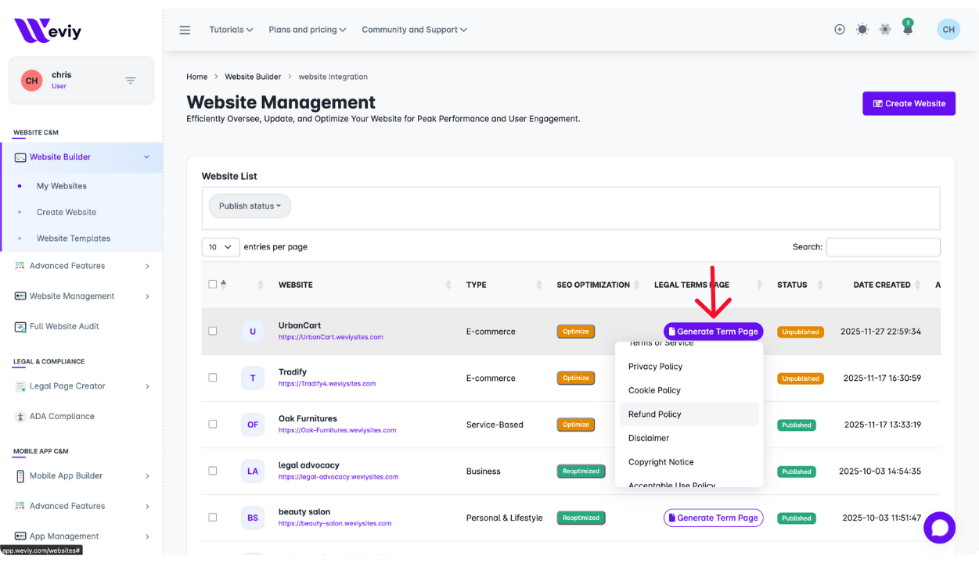
Task: Open the chat support bubble
Action: point(939,528)
